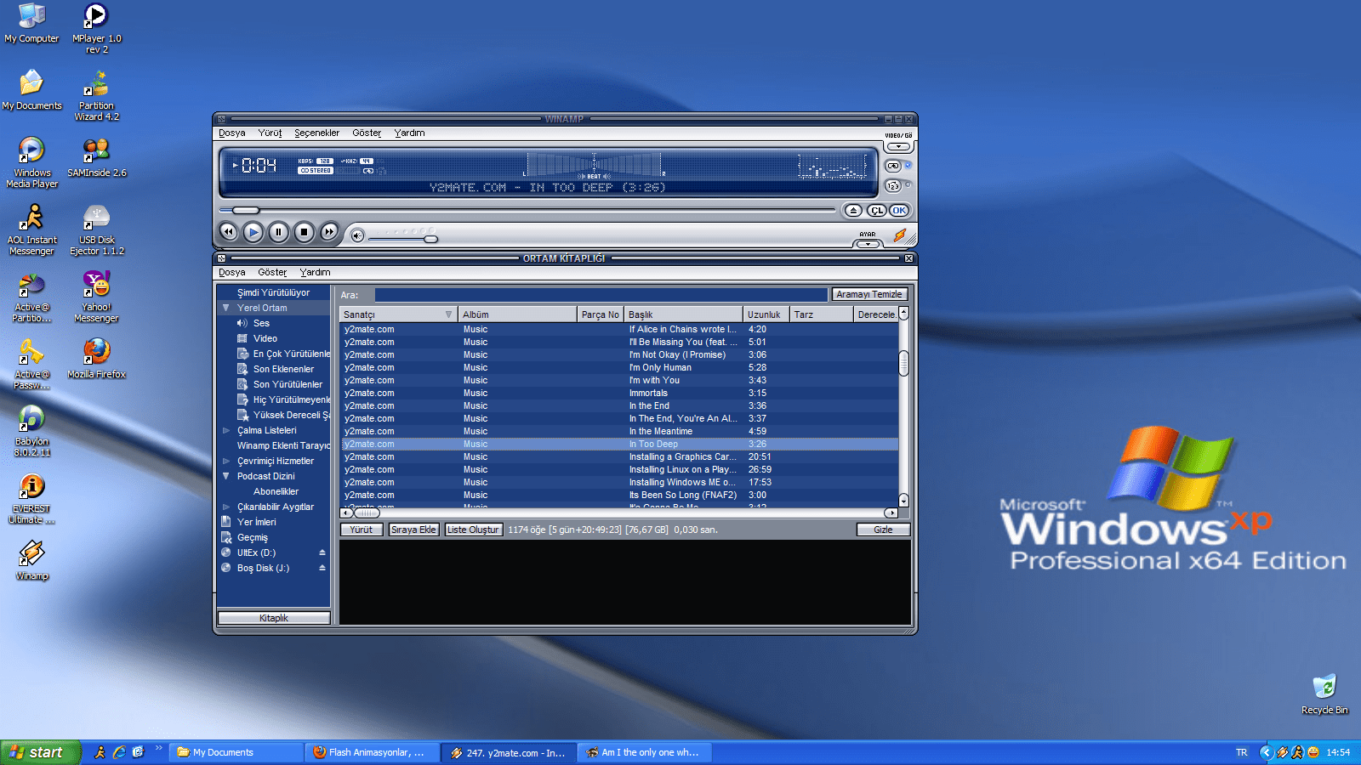
Task: Click the Winamp play button
Action: [253, 231]
